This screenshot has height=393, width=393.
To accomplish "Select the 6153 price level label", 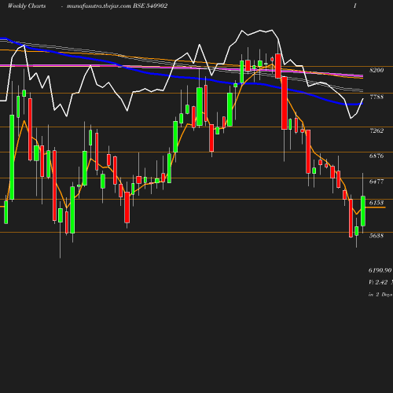I will tap(376, 203).
